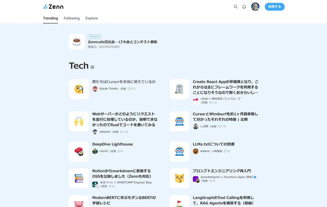The width and height of the screenshot is (327, 207).
Task: Open watany author name
Action: click(205, 151)
